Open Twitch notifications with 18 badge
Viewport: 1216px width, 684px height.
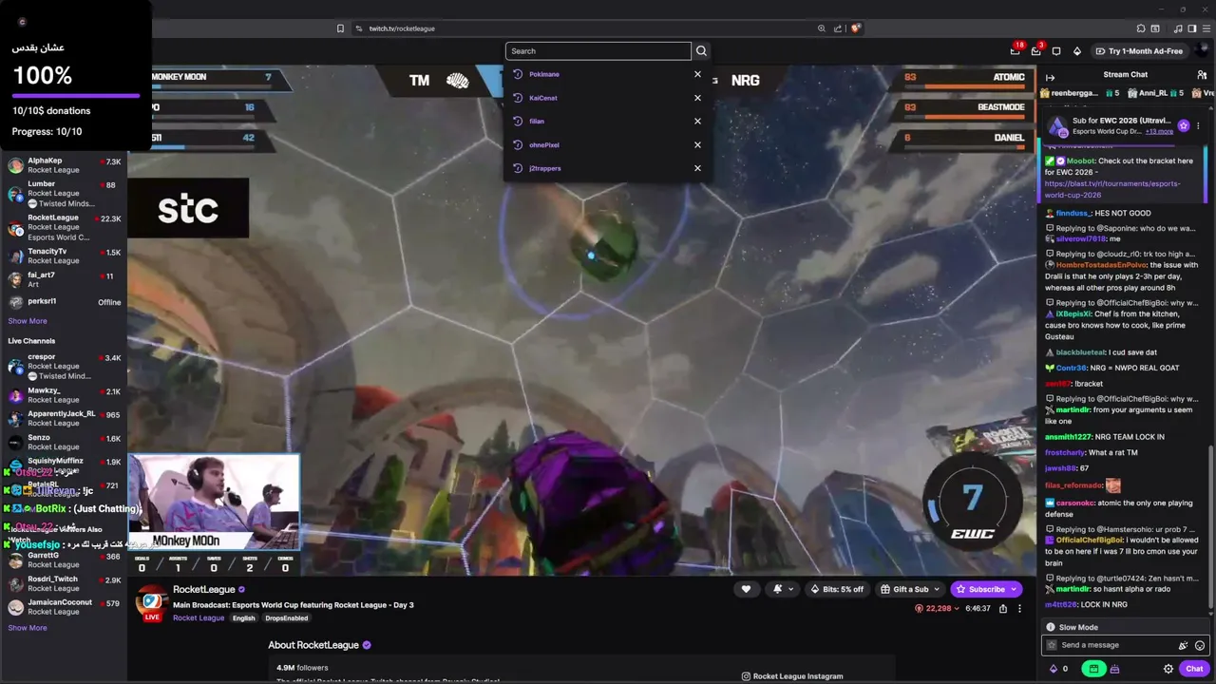pyautogui.click(x=1016, y=51)
